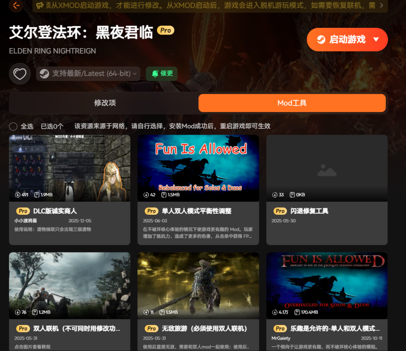The width and height of the screenshot is (406, 351).
Task: Click the megaphone announcement icon
Action: click(x=39, y=5)
